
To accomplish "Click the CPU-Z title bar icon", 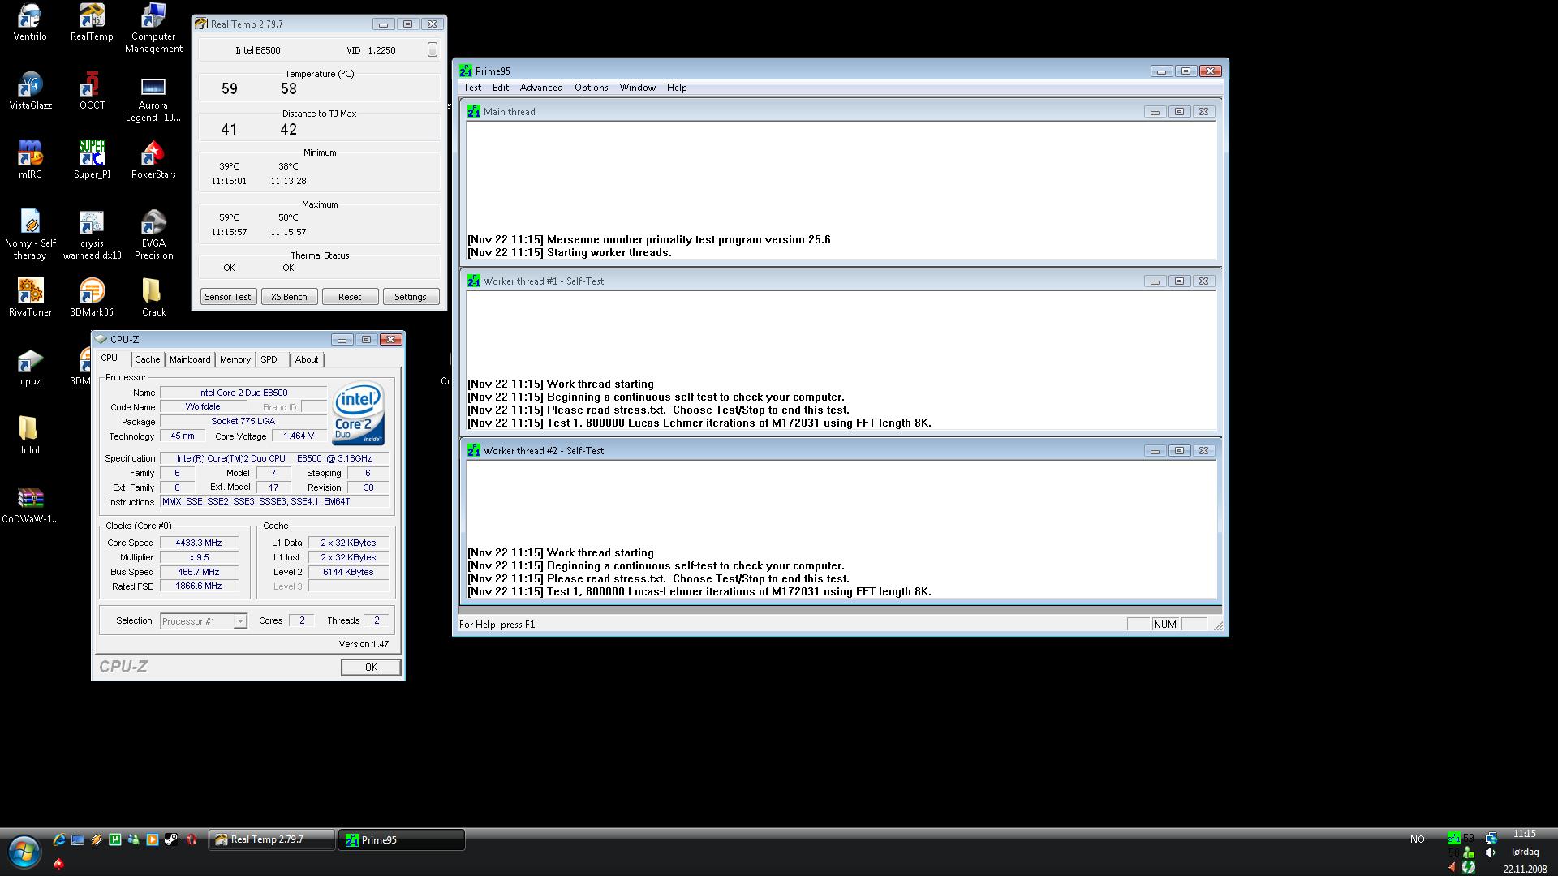I will (101, 340).
